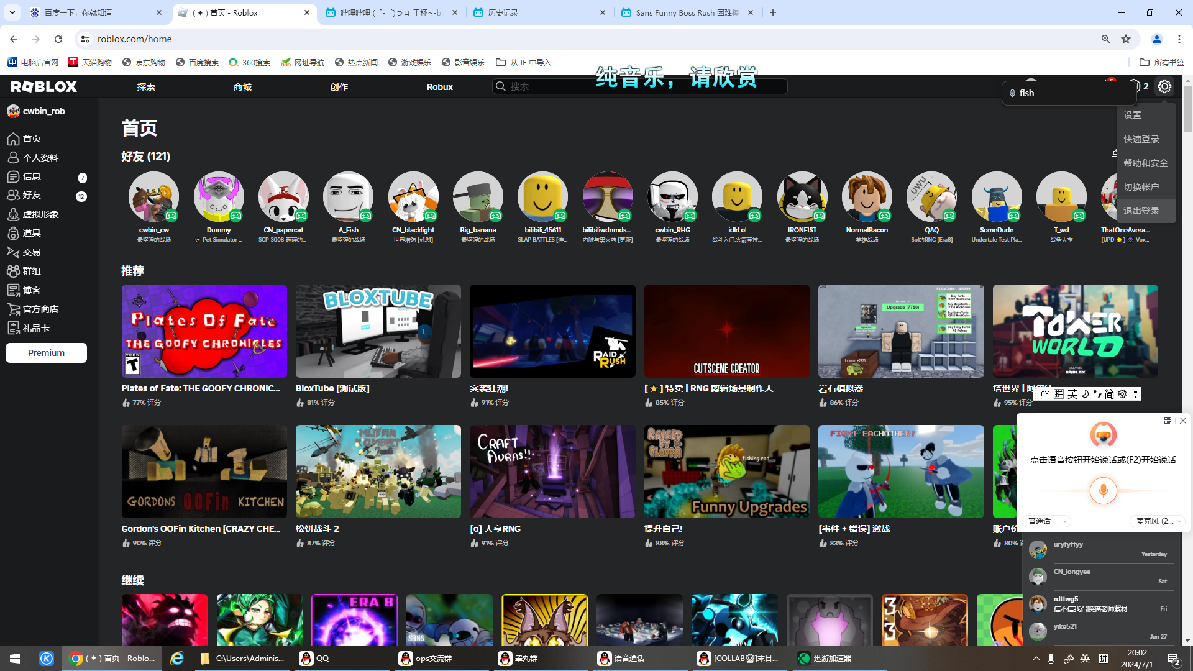Open Chrome three-dot menu
The width and height of the screenshot is (1193, 671).
1179,39
